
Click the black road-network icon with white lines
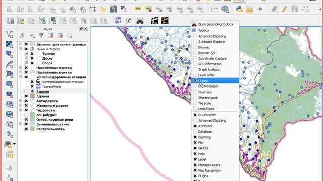(154, 21)
